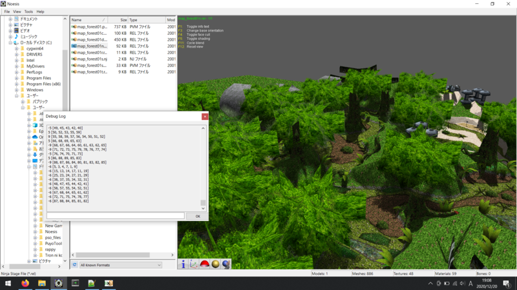Click the gold sphere icon in viewport toolbar
This screenshot has height=290, width=517.
click(x=215, y=264)
